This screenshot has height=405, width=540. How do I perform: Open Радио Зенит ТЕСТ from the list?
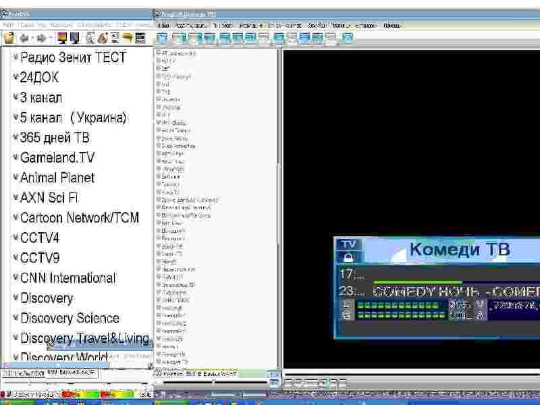point(73,57)
